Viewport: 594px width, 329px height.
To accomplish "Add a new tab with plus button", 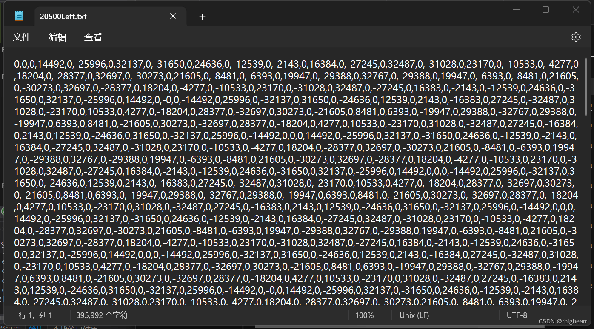I will point(202,17).
